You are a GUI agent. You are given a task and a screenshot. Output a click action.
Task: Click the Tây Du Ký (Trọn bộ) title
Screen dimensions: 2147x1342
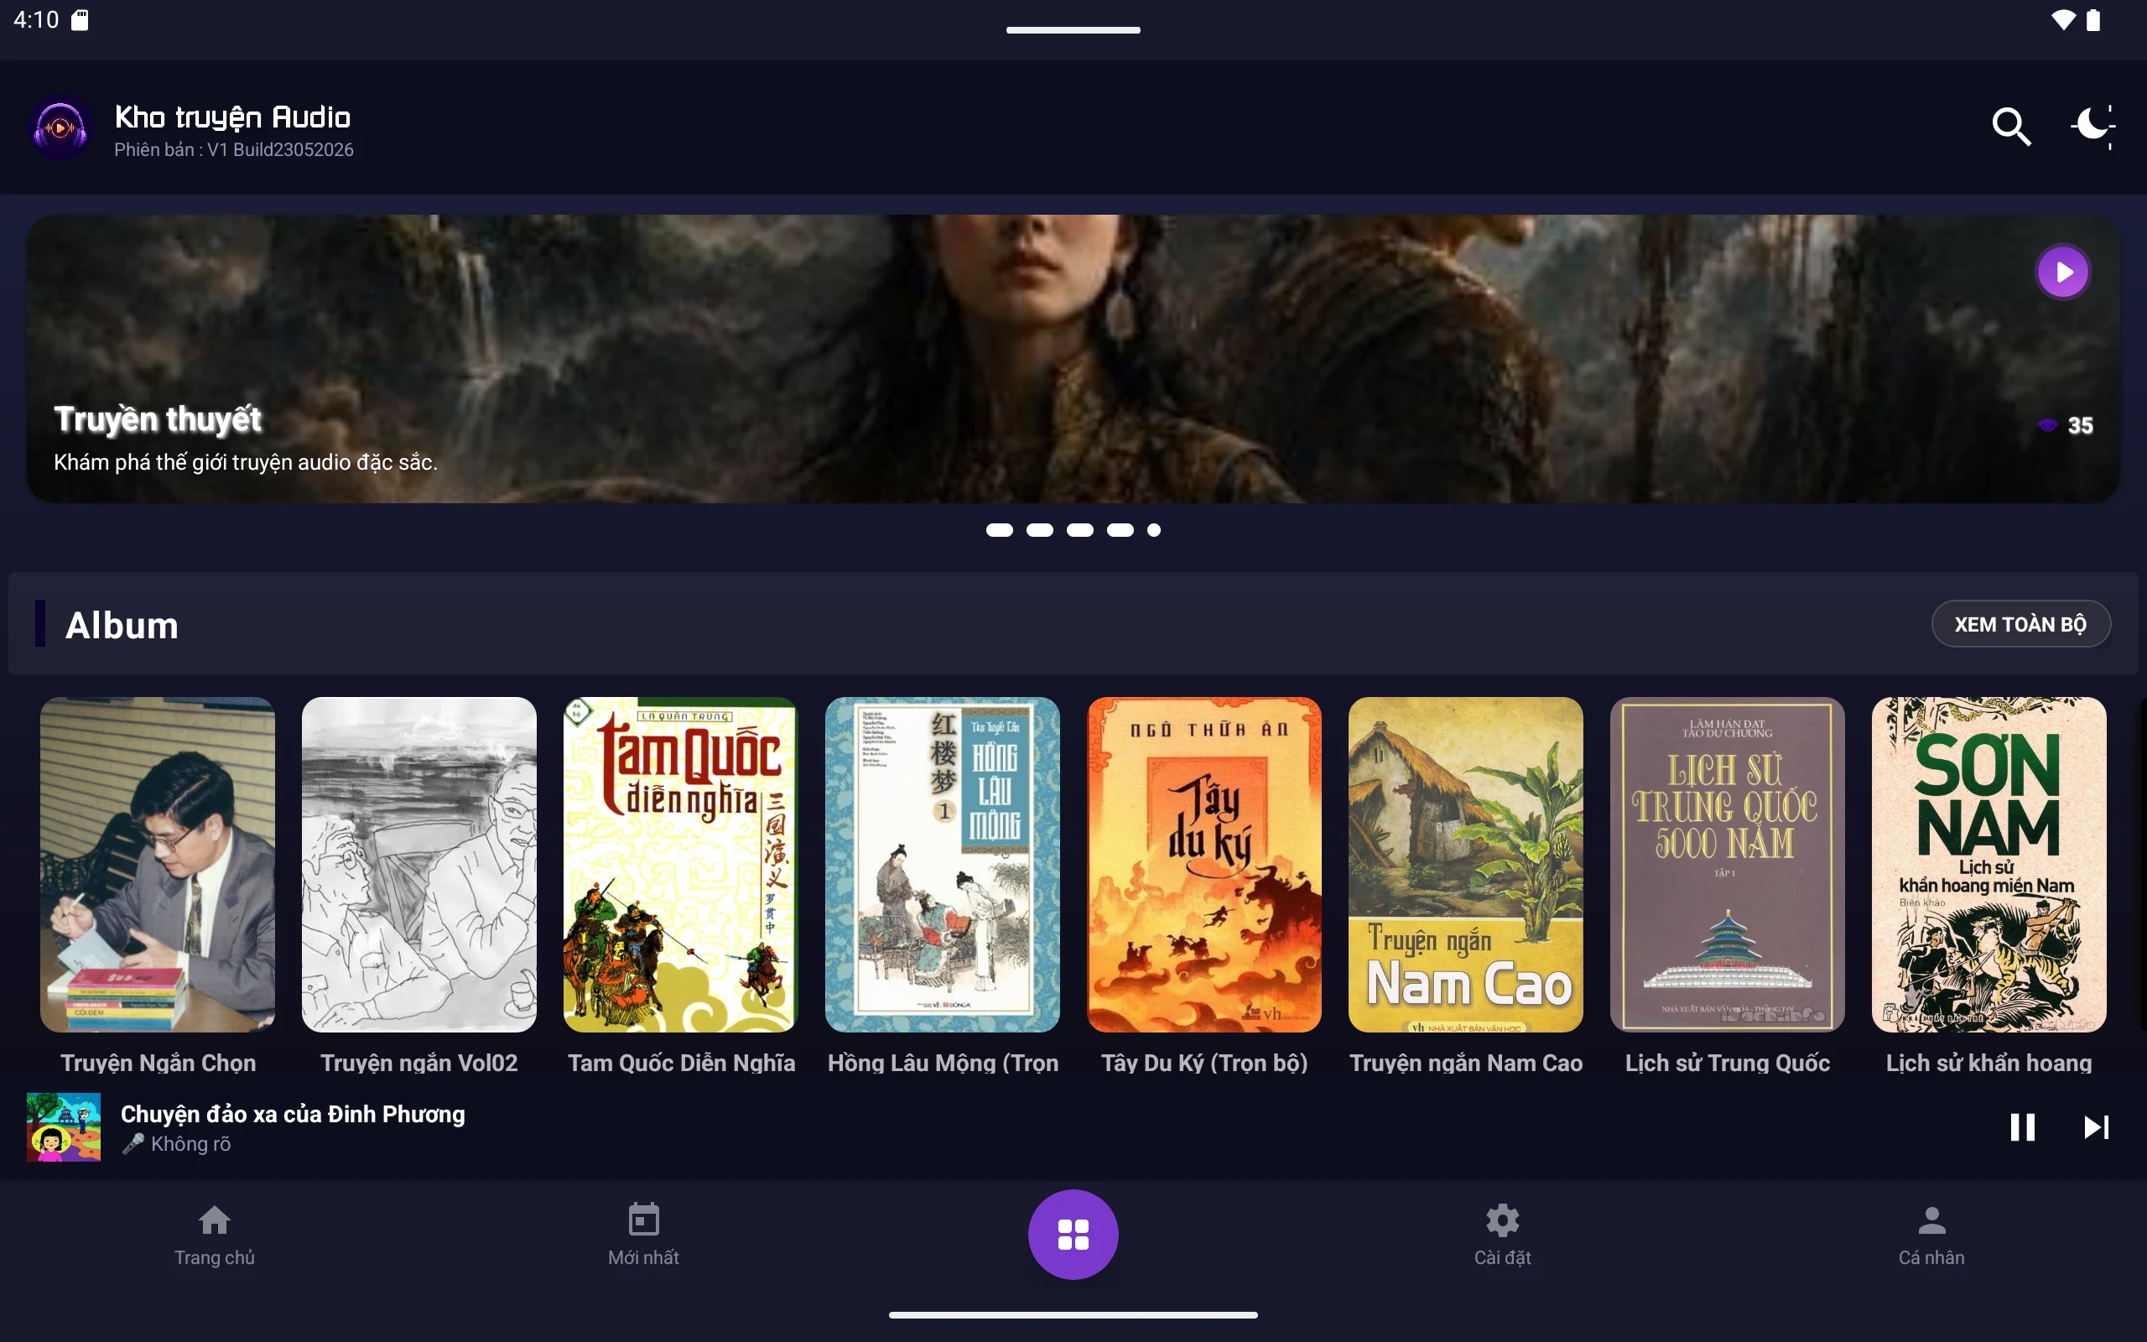[1204, 1063]
